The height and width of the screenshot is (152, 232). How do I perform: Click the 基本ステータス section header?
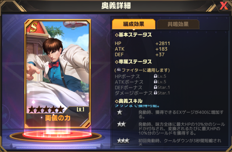coord(133,35)
